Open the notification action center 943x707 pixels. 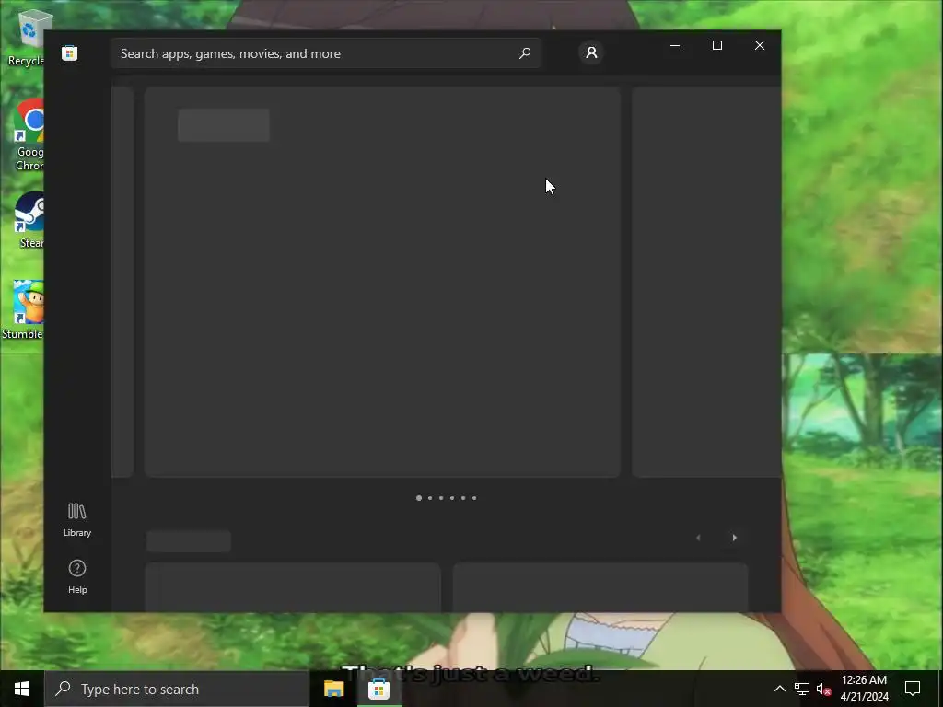coord(913,689)
